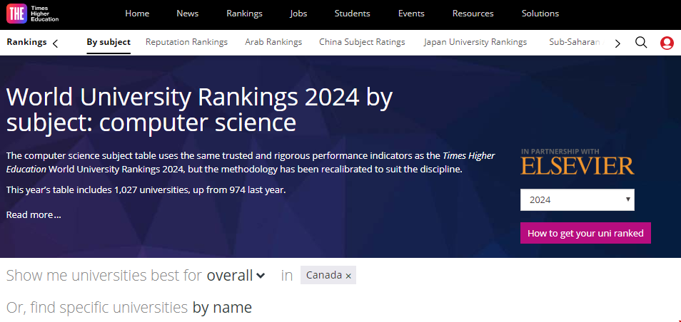Remove the Canada filter tag
This screenshot has width=681, height=322.
click(348, 276)
